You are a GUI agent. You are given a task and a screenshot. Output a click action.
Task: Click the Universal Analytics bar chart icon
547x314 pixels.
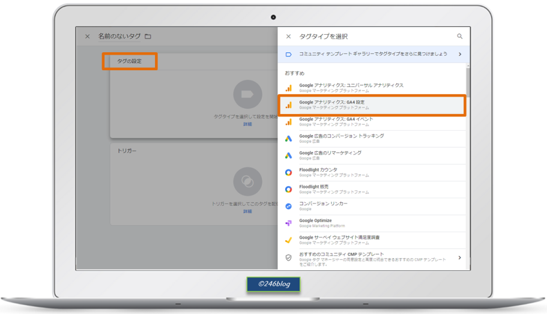[x=288, y=88]
